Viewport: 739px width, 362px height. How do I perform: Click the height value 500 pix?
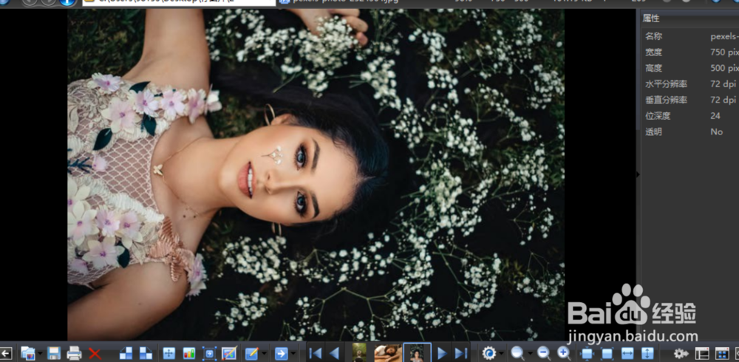724,69
